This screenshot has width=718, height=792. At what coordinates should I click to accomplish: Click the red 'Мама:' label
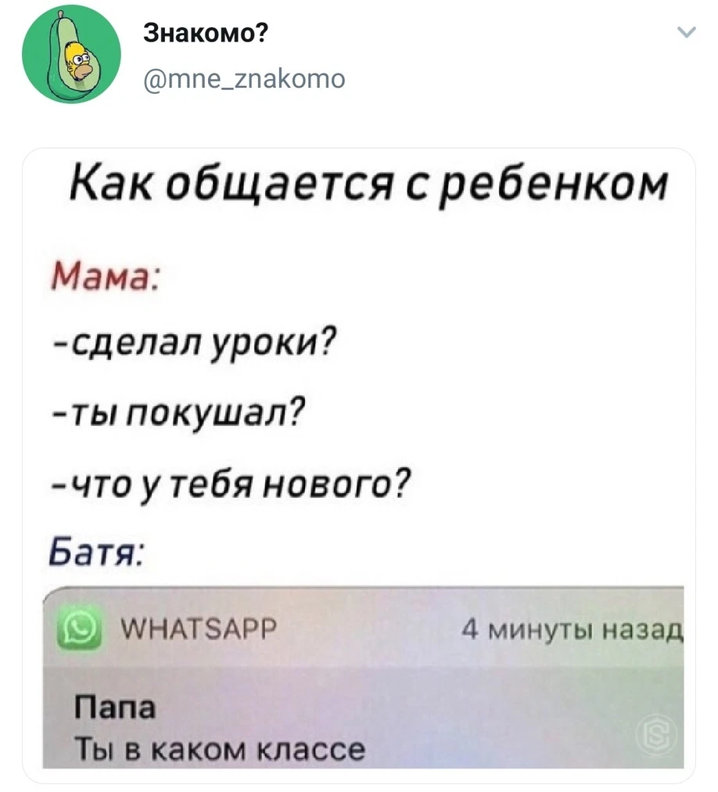click(105, 276)
